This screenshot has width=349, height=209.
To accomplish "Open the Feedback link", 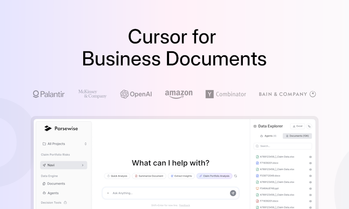I will (184, 206).
